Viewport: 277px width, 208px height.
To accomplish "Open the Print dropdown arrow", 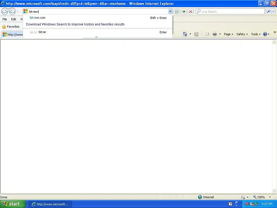I will pyautogui.click(x=220, y=34).
